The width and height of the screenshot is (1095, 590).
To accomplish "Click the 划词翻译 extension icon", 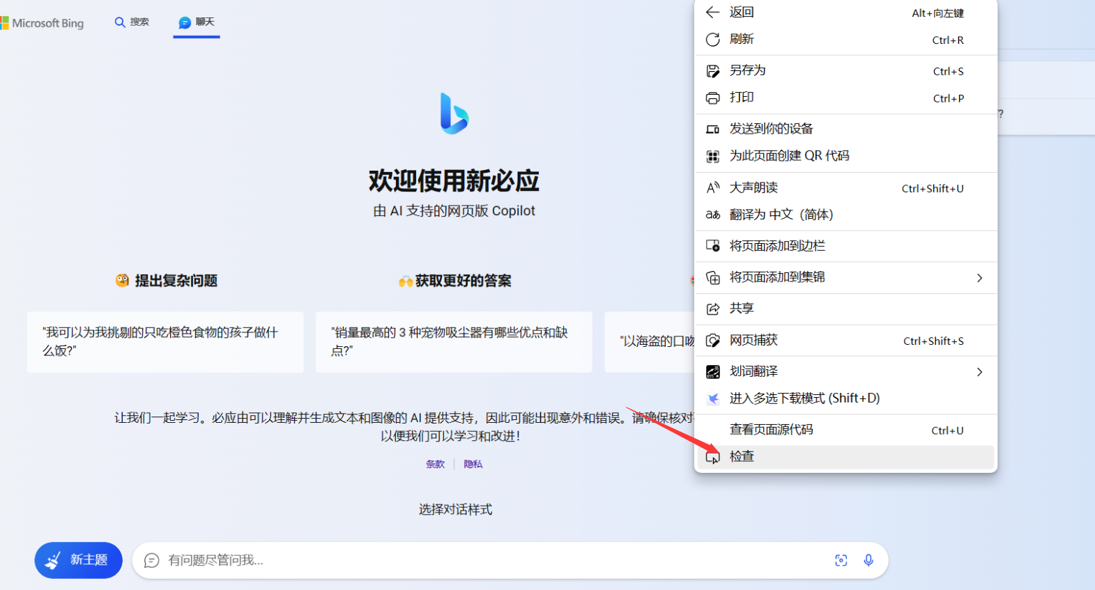I will click(712, 372).
